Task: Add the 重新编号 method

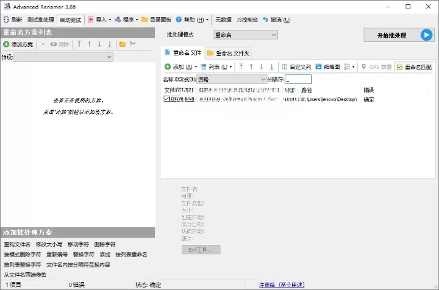Action: pos(57,255)
